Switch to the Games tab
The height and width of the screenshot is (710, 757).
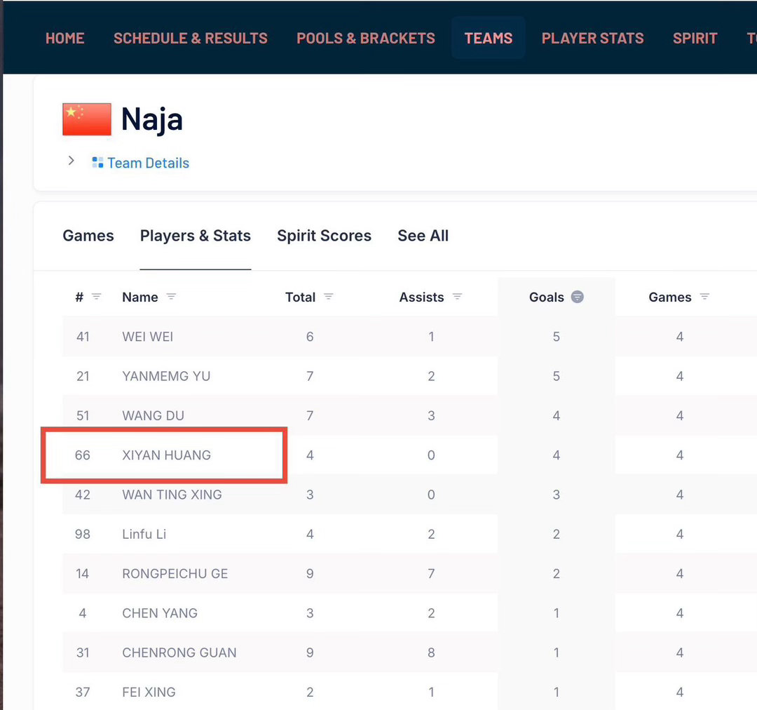point(88,236)
